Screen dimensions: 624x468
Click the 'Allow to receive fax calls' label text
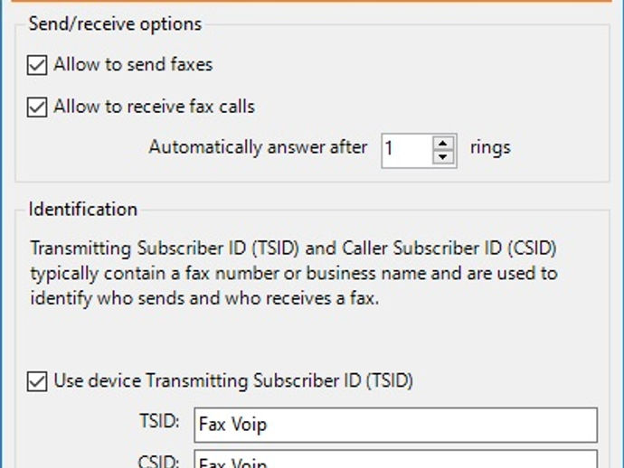coord(154,107)
